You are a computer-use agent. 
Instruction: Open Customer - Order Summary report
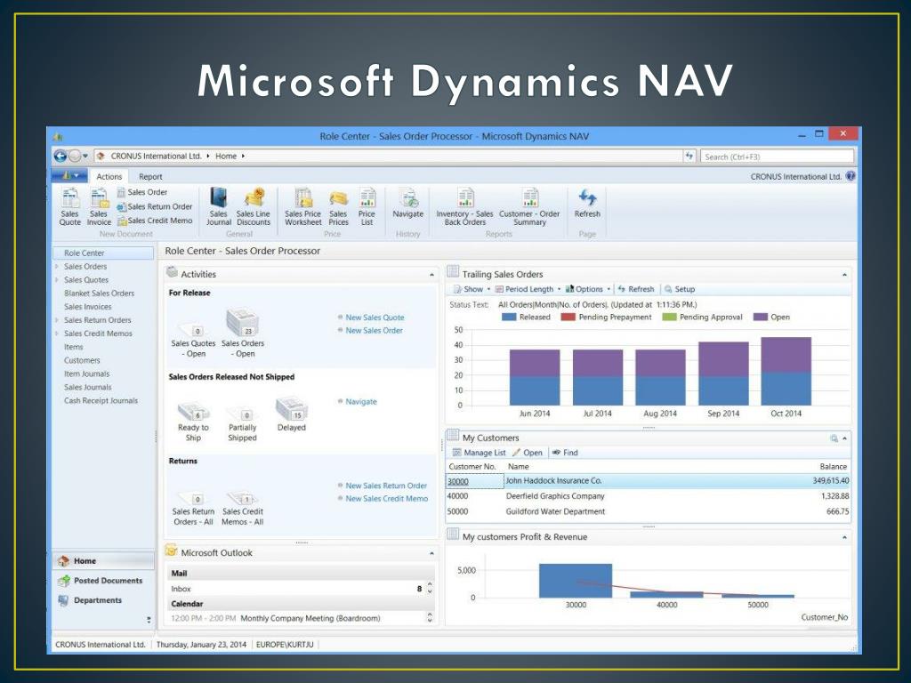coord(529,206)
